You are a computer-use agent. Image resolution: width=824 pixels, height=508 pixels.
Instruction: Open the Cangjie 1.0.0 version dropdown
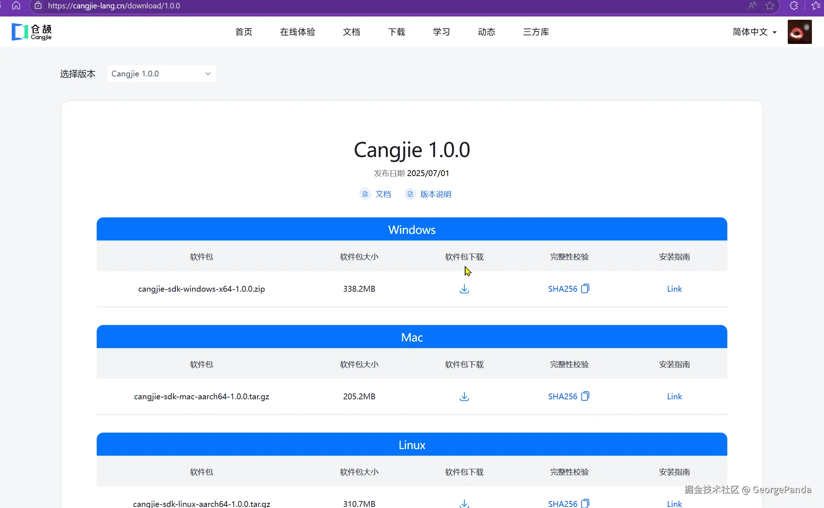pos(162,74)
